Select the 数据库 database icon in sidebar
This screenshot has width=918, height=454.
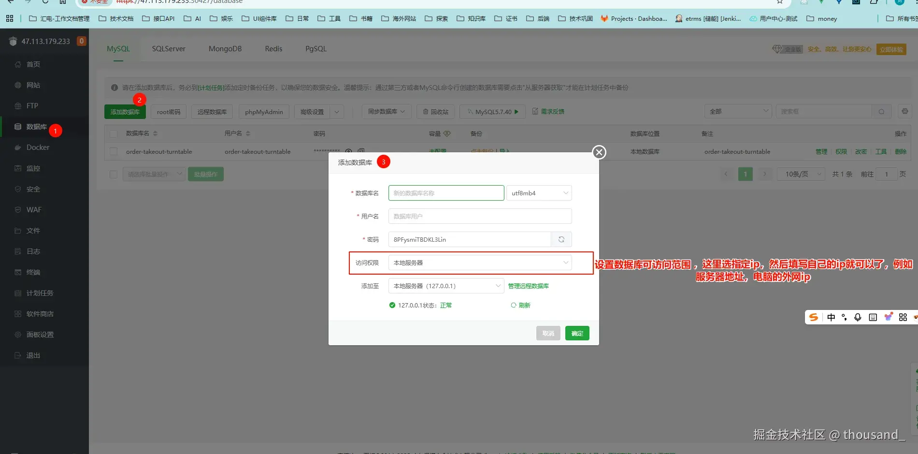coord(18,127)
